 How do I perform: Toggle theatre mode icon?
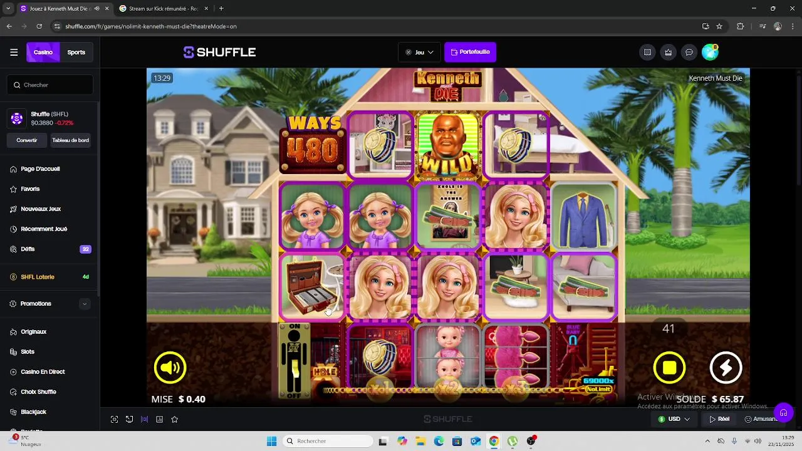coord(129,419)
